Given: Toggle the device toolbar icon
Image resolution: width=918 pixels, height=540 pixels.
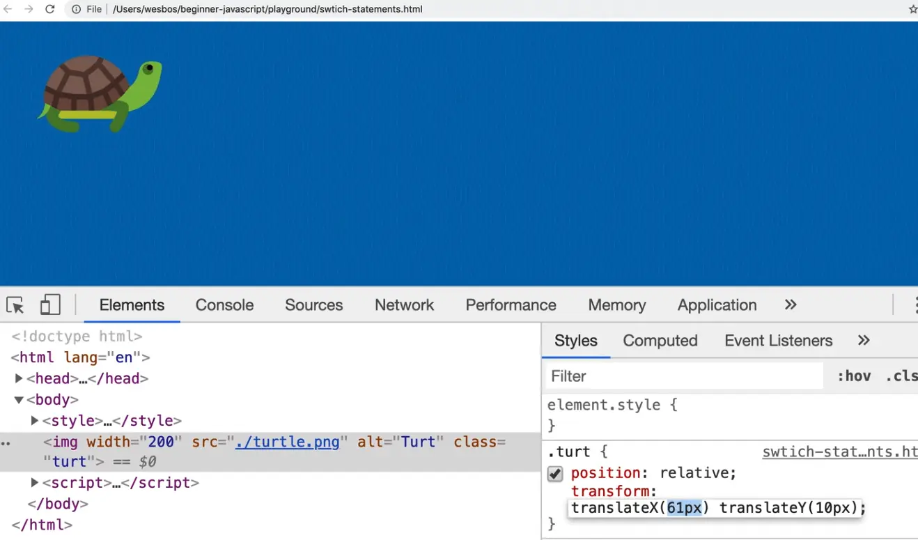Looking at the screenshot, I should (50, 305).
